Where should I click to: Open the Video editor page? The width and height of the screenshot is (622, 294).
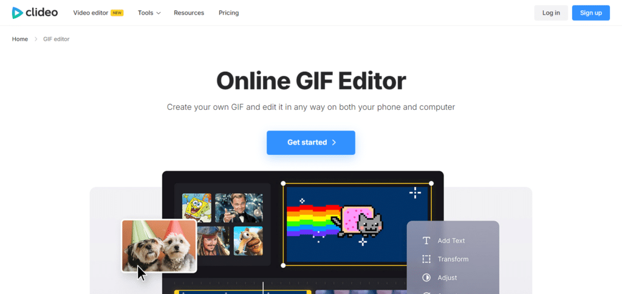(91, 13)
